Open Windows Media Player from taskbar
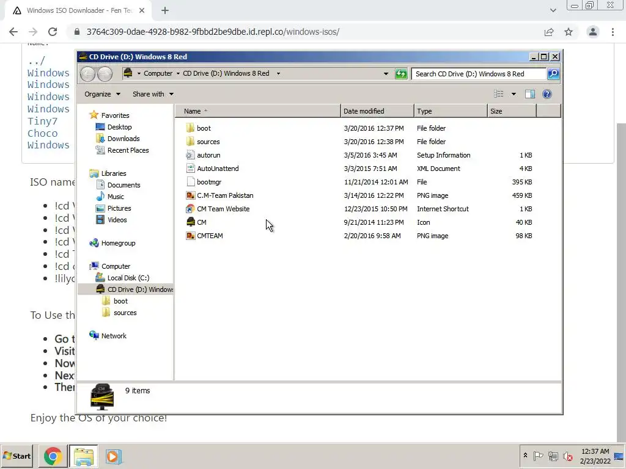Image resolution: width=626 pixels, height=469 pixels. pos(113,456)
